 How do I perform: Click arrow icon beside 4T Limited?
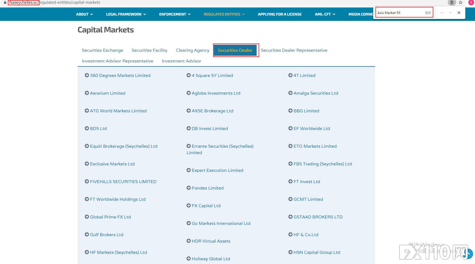290,75
